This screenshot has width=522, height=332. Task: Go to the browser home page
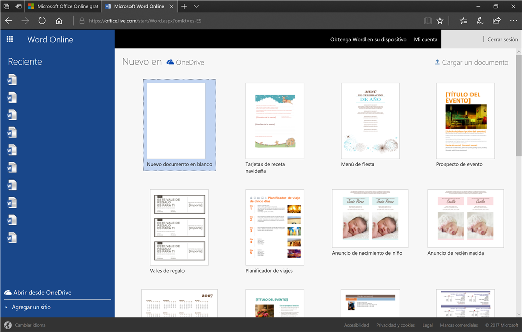(x=59, y=21)
